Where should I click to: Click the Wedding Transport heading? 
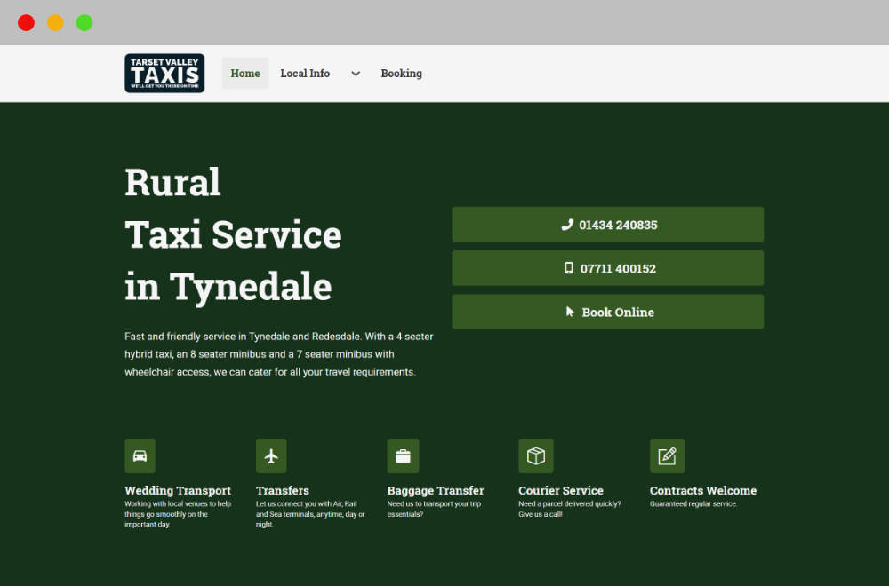(x=178, y=490)
